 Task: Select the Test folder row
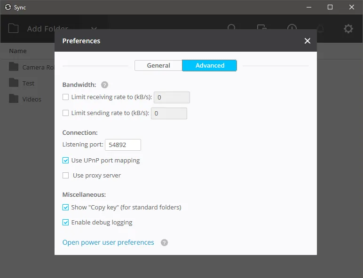click(27, 83)
